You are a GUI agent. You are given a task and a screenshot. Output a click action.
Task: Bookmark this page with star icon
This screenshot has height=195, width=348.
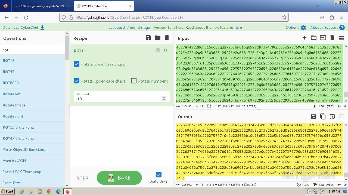(x=284, y=17)
